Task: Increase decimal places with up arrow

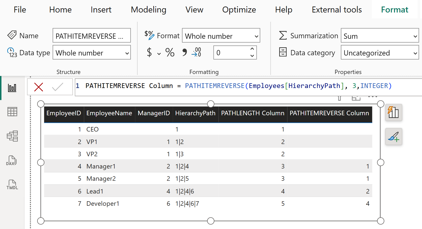Action: coord(252,49)
